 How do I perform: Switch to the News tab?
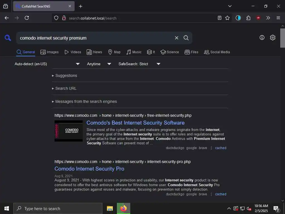94,52
